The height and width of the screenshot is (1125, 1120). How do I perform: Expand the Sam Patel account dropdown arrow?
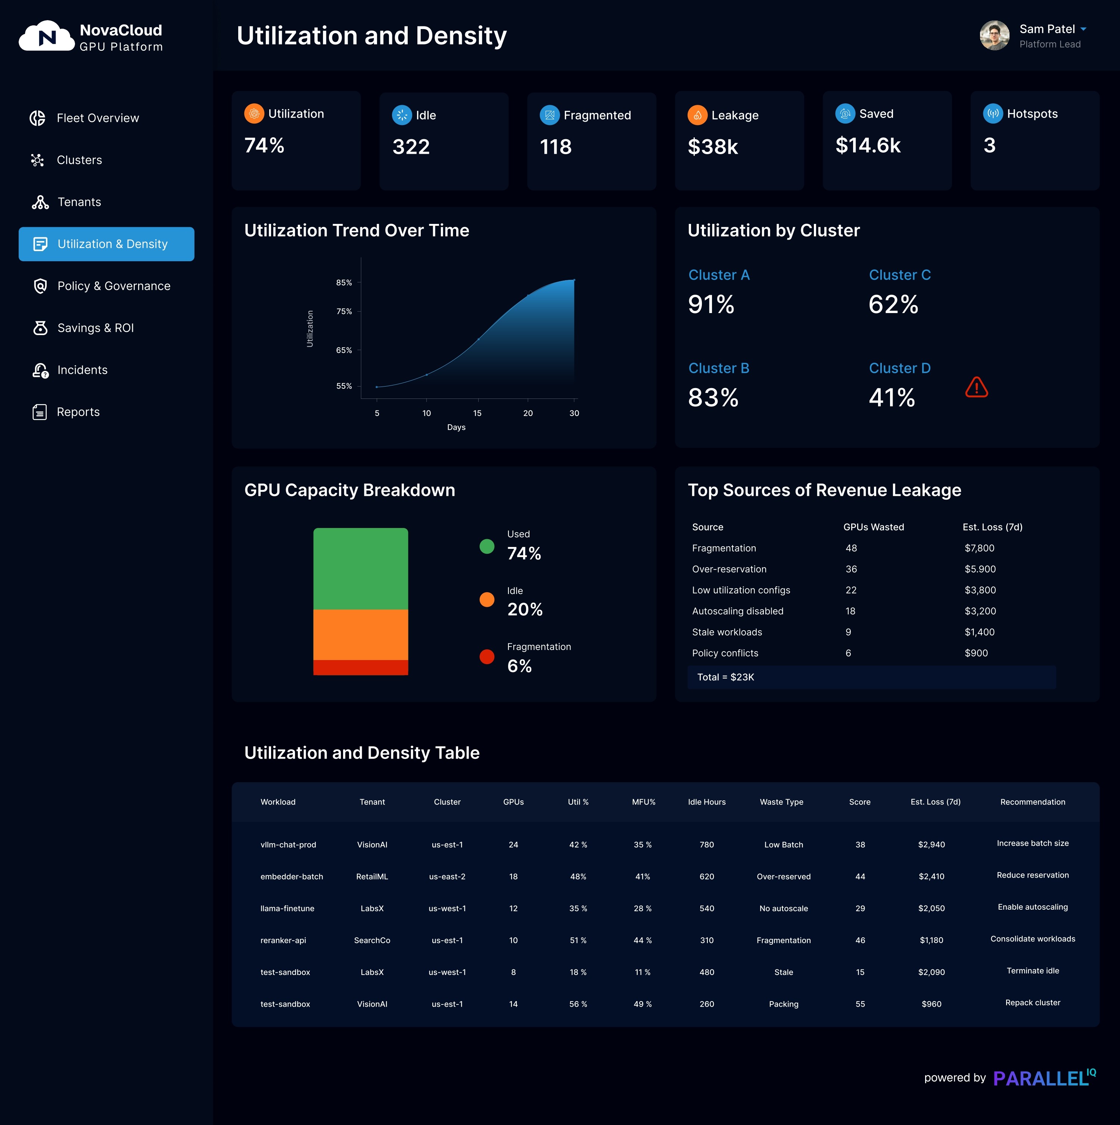1083,29
